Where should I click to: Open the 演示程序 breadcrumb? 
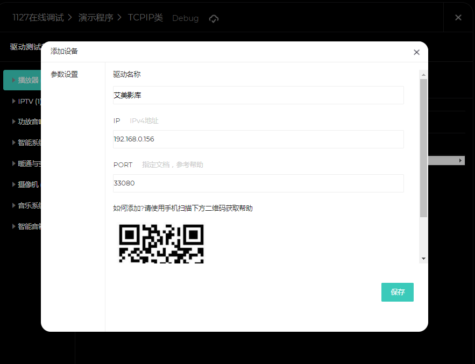[x=96, y=18]
